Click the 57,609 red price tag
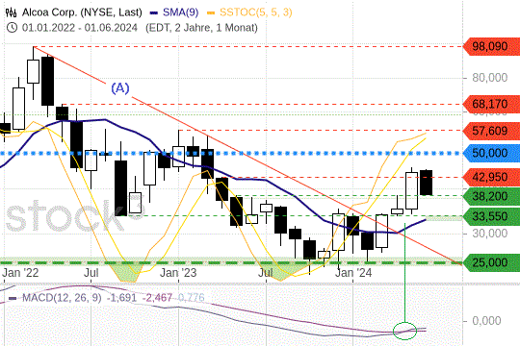 (491, 131)
